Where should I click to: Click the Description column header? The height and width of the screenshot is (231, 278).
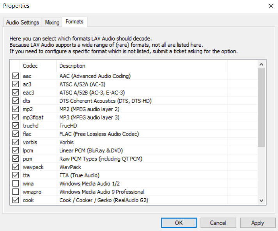[142, 66]
